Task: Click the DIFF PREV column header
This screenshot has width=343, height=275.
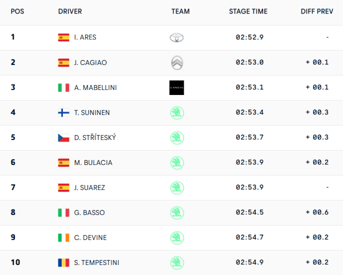Action: [x=317, y=11]
